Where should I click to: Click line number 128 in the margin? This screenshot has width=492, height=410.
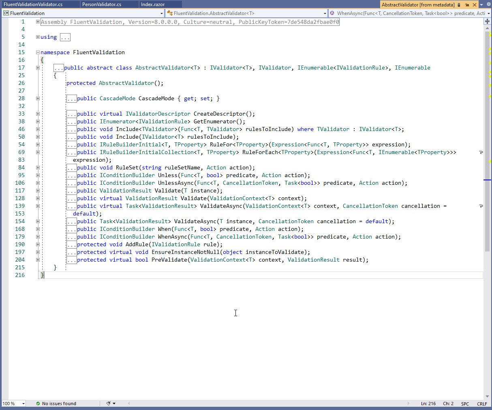(20, 199)
